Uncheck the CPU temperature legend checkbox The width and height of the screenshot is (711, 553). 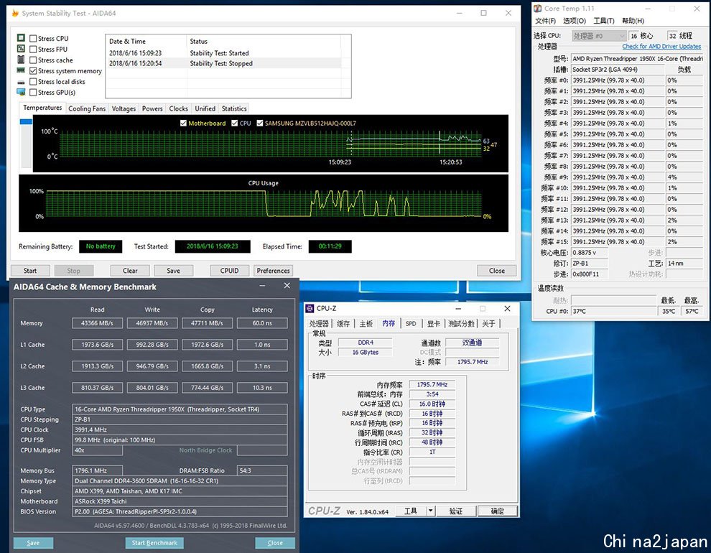click(x=234, y=123)
